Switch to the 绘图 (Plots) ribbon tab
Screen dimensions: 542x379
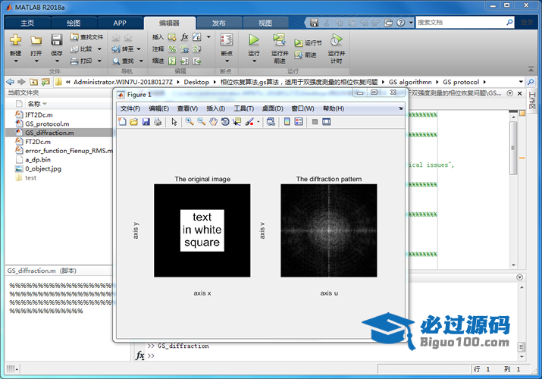74,23
